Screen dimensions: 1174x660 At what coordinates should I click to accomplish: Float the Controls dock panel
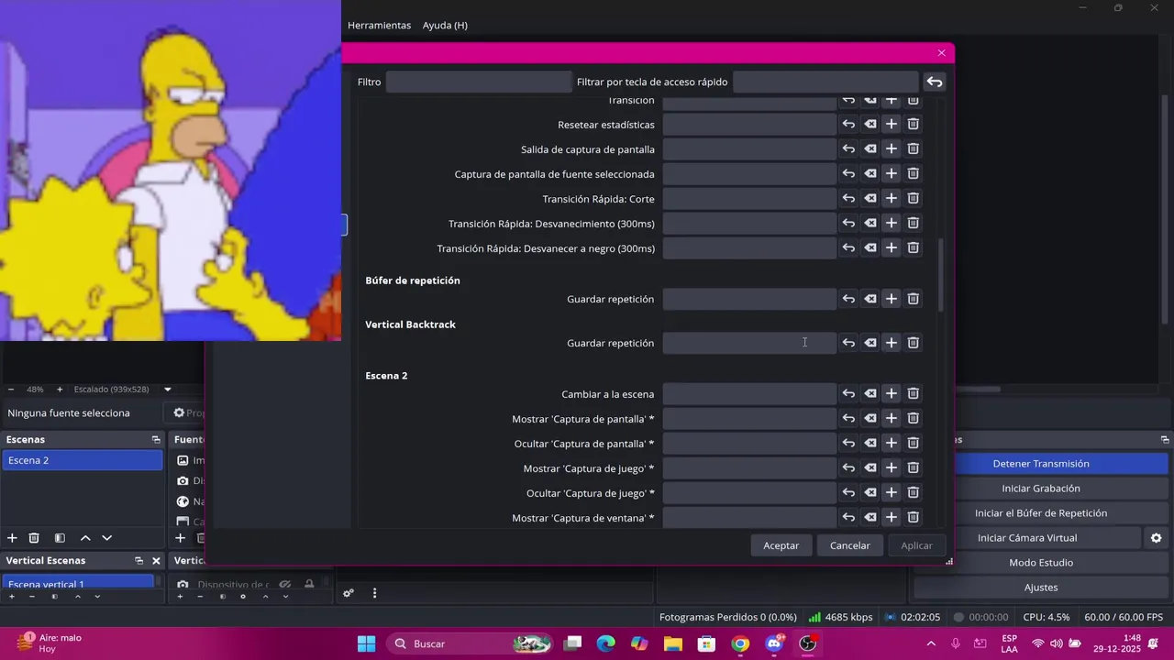1165,440
